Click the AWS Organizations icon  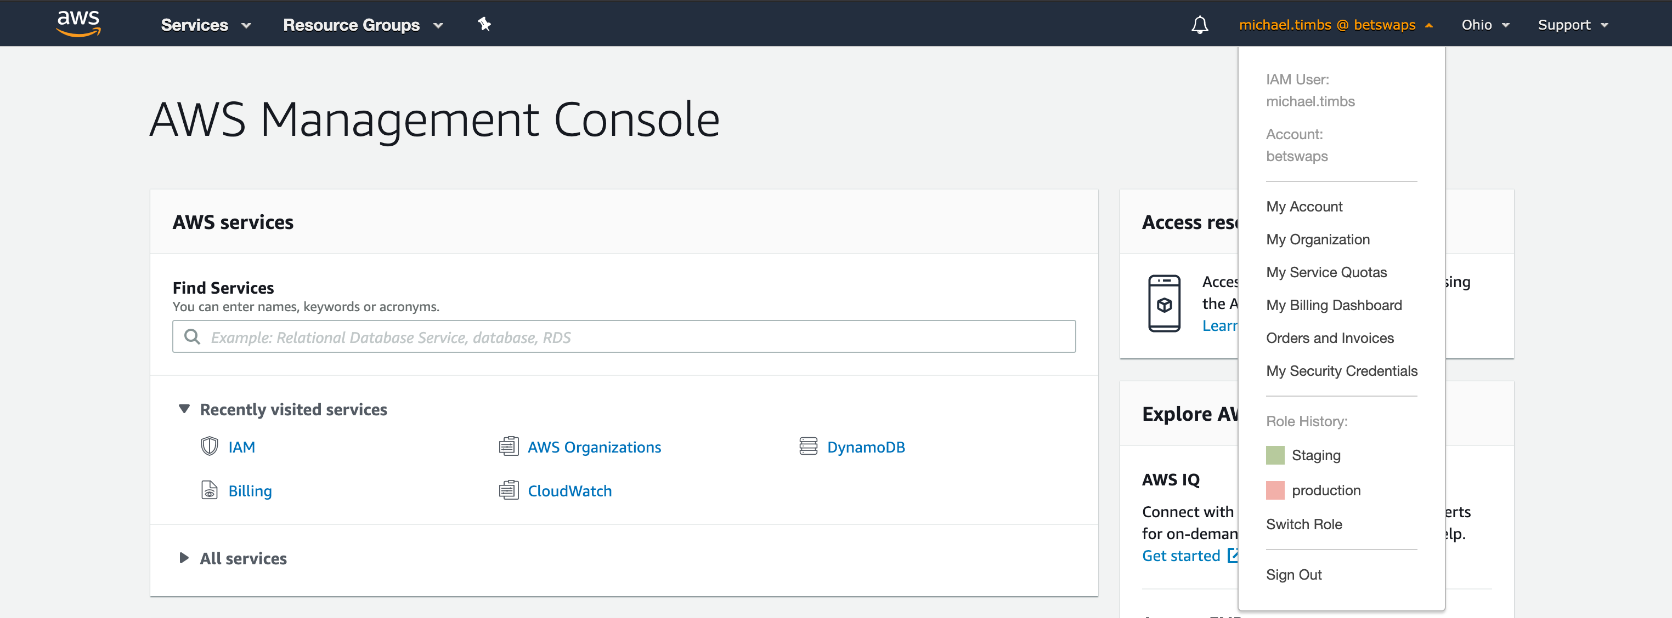(508, 446)
